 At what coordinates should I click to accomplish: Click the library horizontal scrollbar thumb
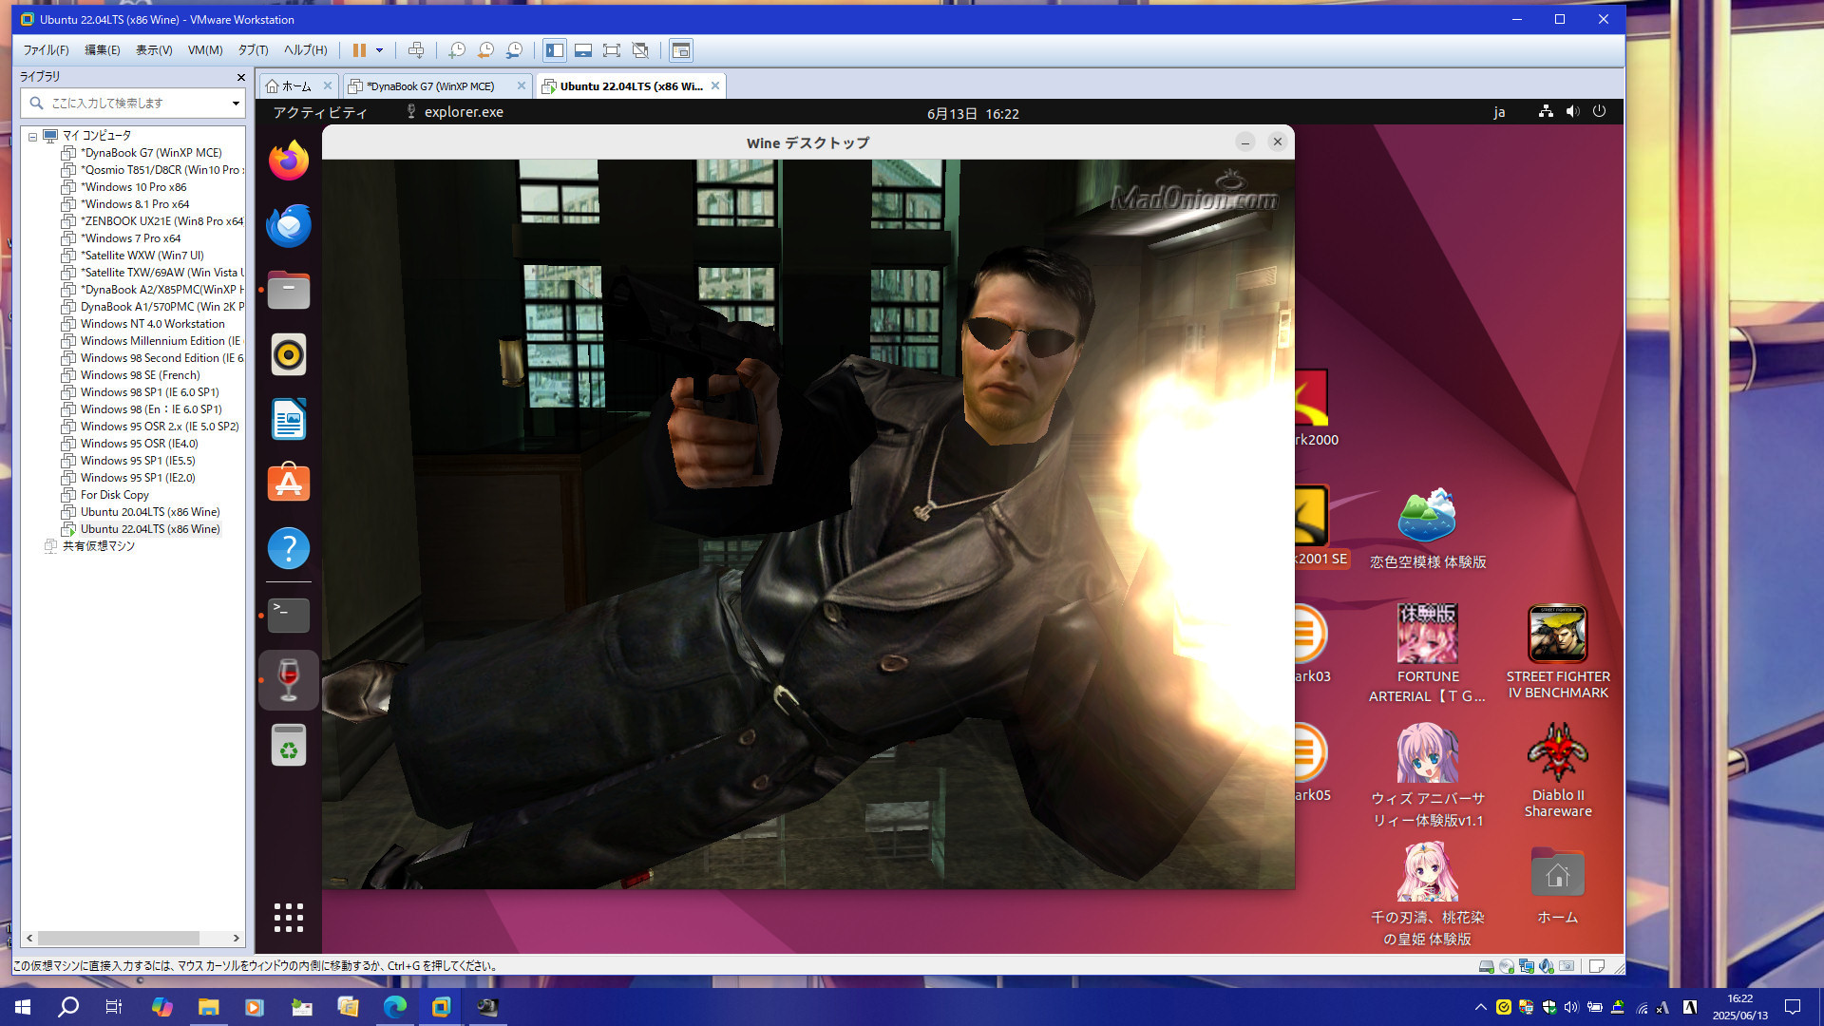click(119, 938)
